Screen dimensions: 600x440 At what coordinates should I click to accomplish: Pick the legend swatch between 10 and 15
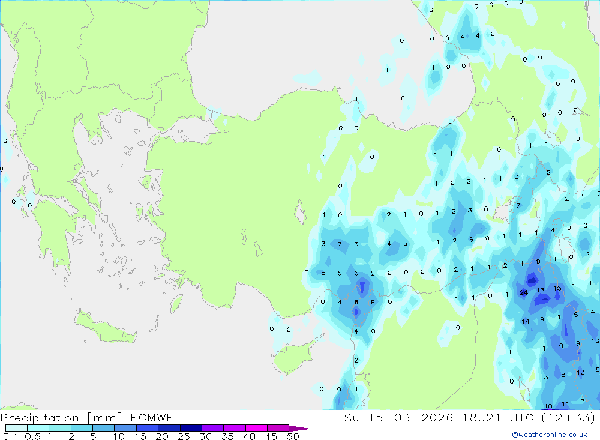125,428
